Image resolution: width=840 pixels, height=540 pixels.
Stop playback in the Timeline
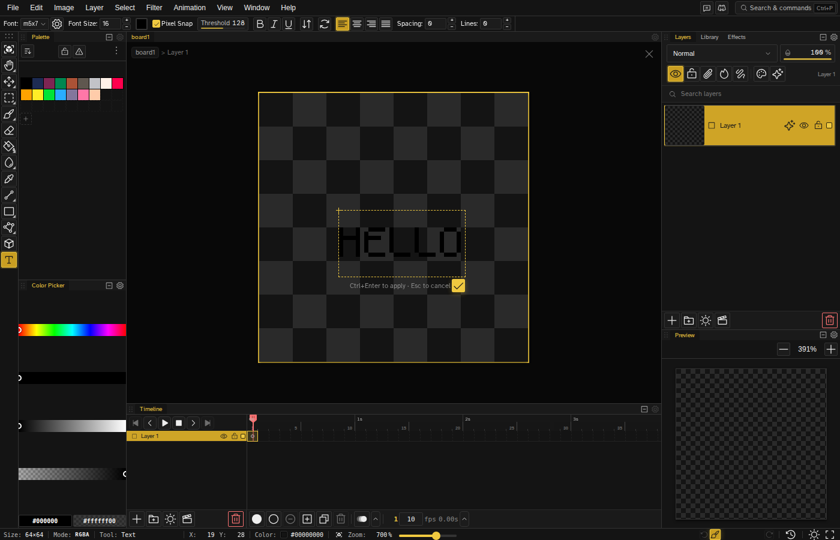pos(179,423)
